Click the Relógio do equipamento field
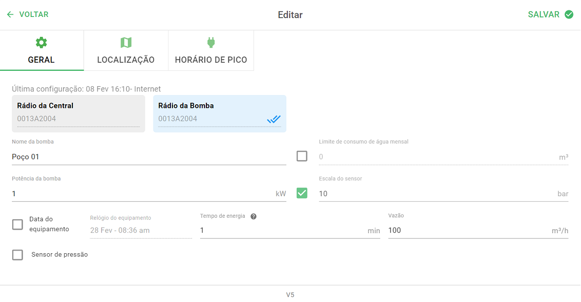 141,231
